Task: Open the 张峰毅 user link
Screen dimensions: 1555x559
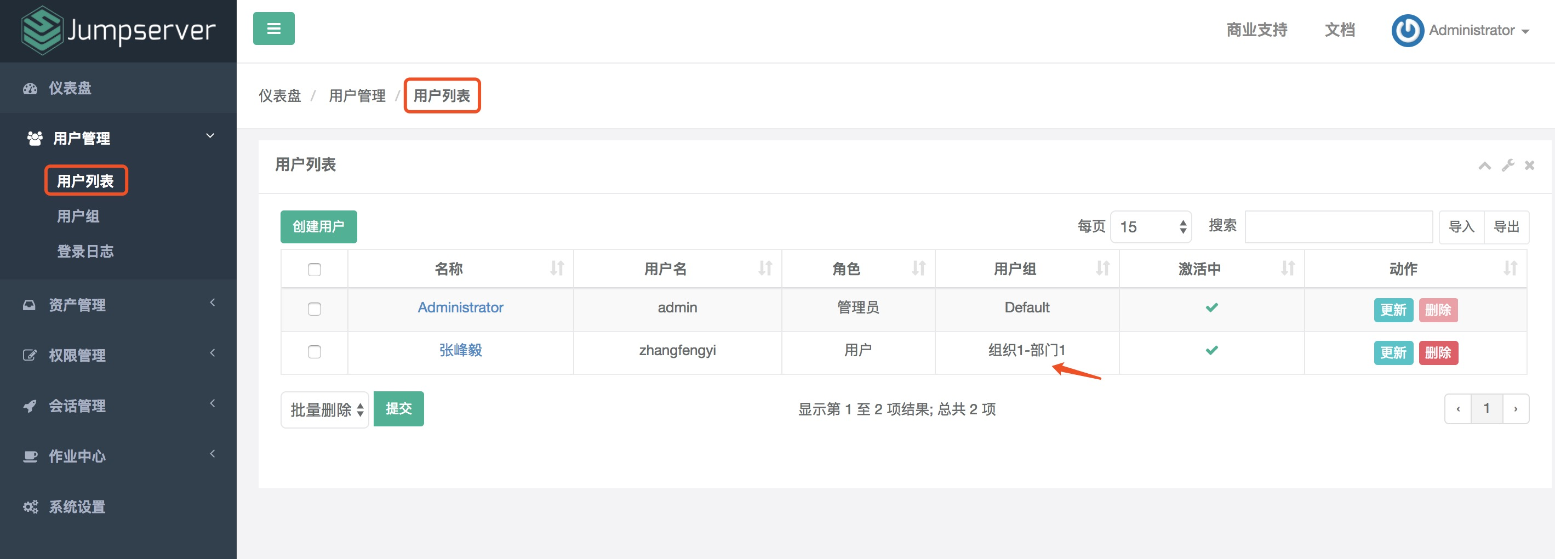Action: [x=460, y=350]
